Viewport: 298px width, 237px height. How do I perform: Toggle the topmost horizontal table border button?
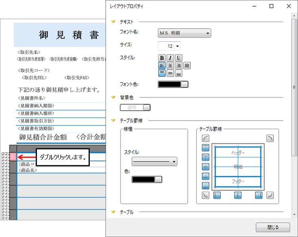click(206, 147)
